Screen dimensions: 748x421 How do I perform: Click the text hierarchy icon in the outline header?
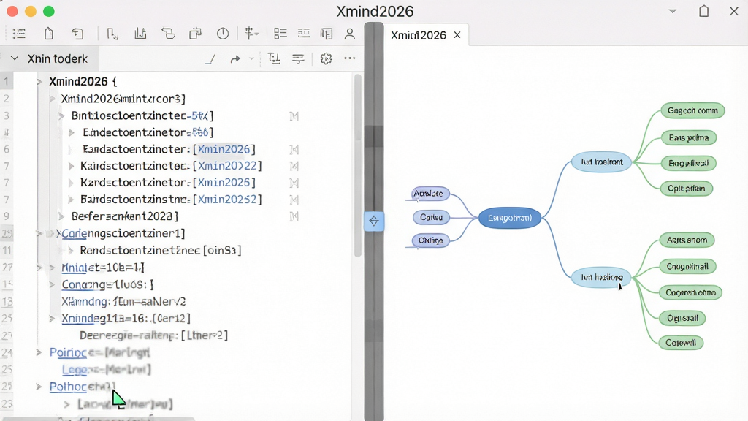click(274, 58)
